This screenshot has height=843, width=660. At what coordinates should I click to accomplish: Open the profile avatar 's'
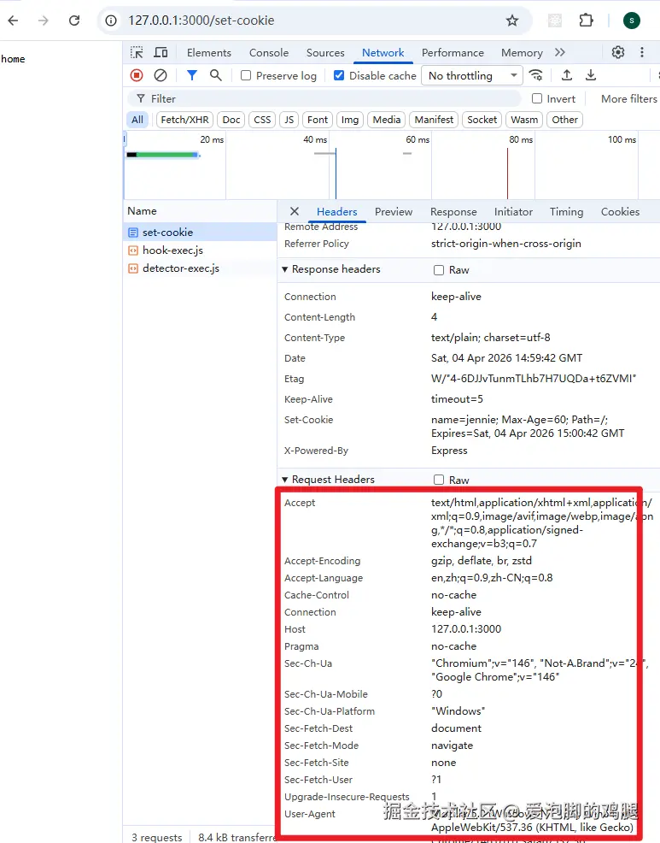pos(632,21)
